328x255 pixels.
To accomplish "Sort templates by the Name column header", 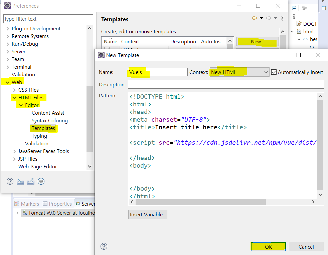I will click(x=111, y=42).
